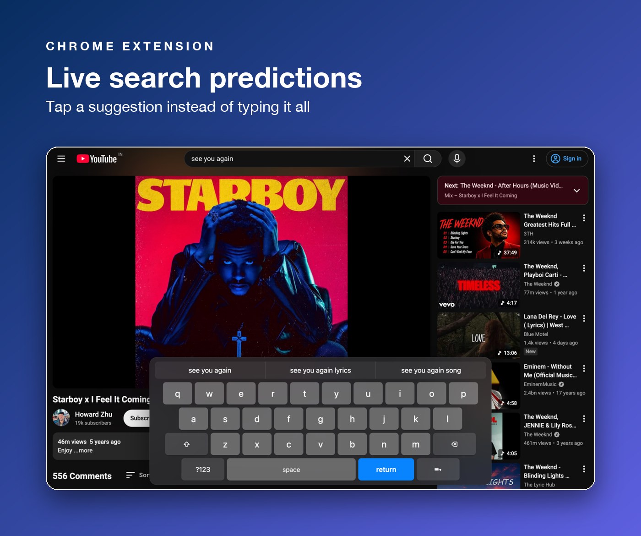Tap the t key
Viewport: 641px width, 536px height.
[x=304, y=394]
